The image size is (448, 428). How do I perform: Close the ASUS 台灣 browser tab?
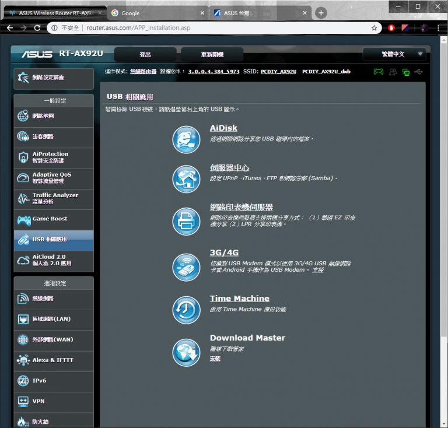(304, 13)
